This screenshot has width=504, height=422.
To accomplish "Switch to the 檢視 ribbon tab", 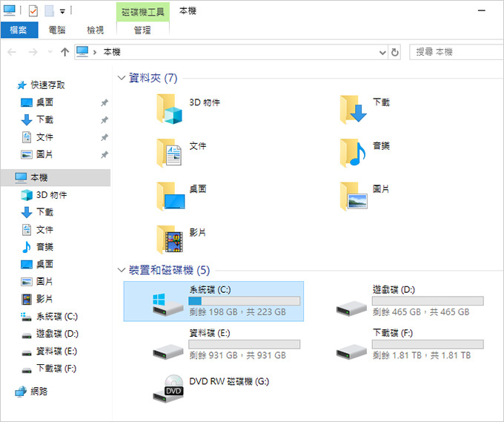I will pos(95,30).
